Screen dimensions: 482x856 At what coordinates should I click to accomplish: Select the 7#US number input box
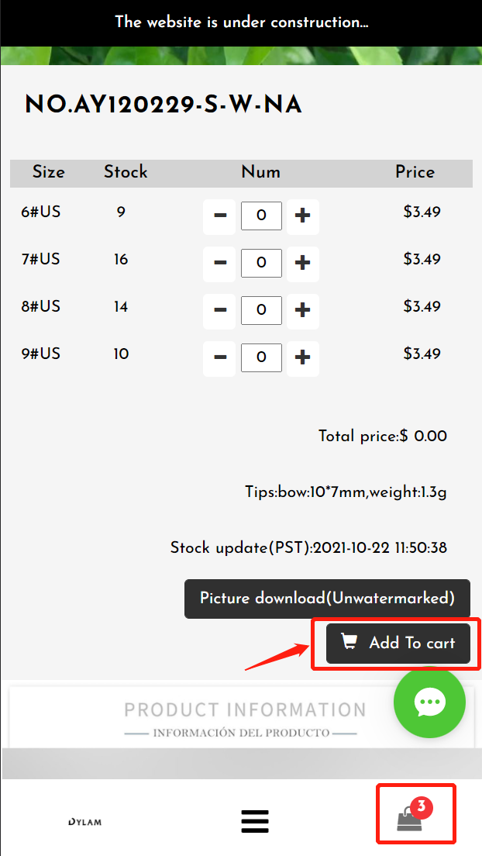point(261,263)
